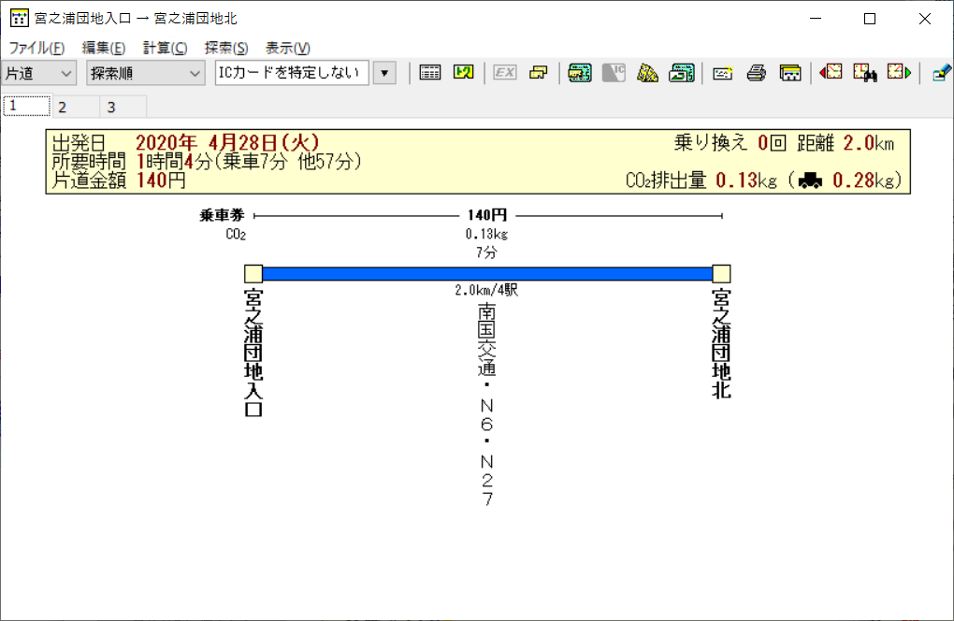Click the 7分 ride time label
This screenshot has width=954, height=621.
[x=486, y=253]
